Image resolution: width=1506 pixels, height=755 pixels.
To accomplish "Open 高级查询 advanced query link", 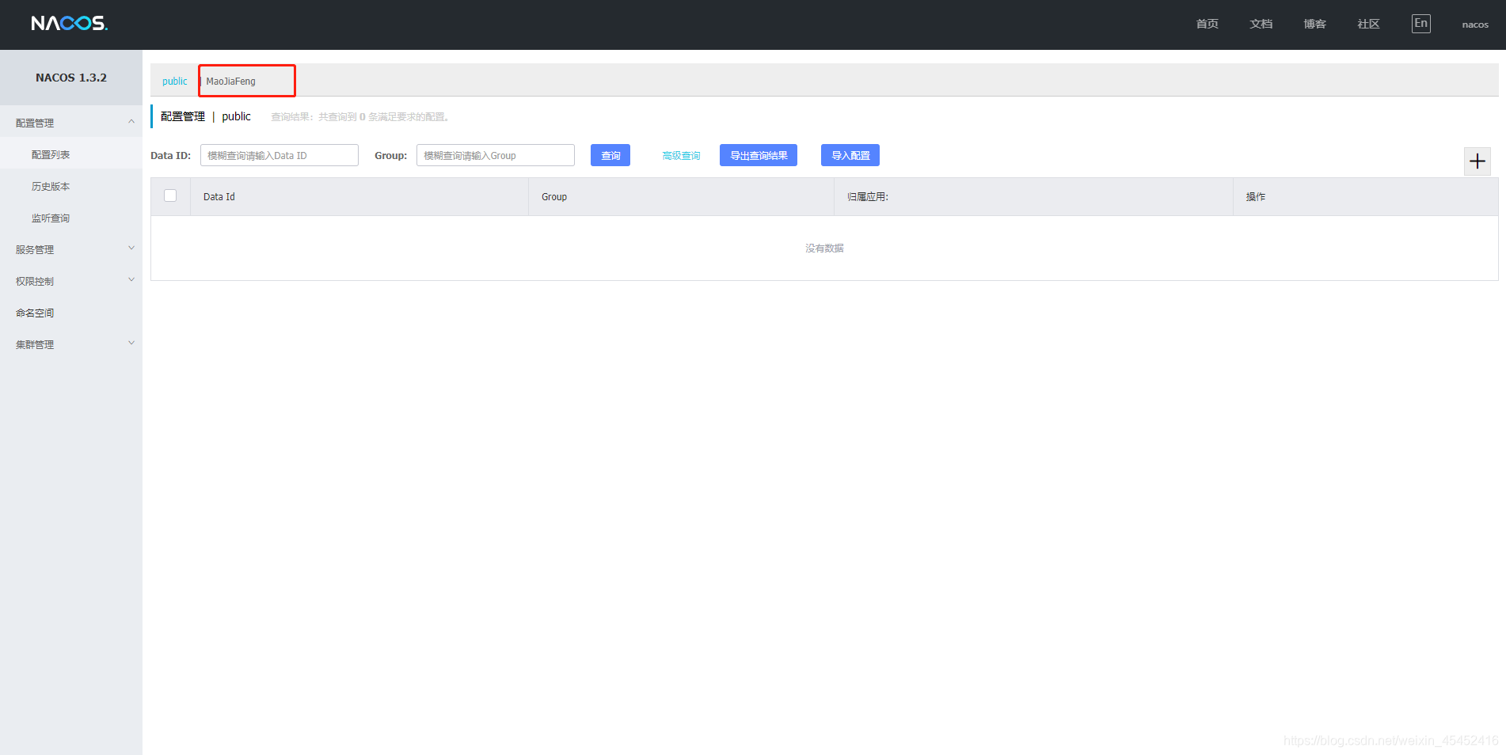I will point(681,155).
